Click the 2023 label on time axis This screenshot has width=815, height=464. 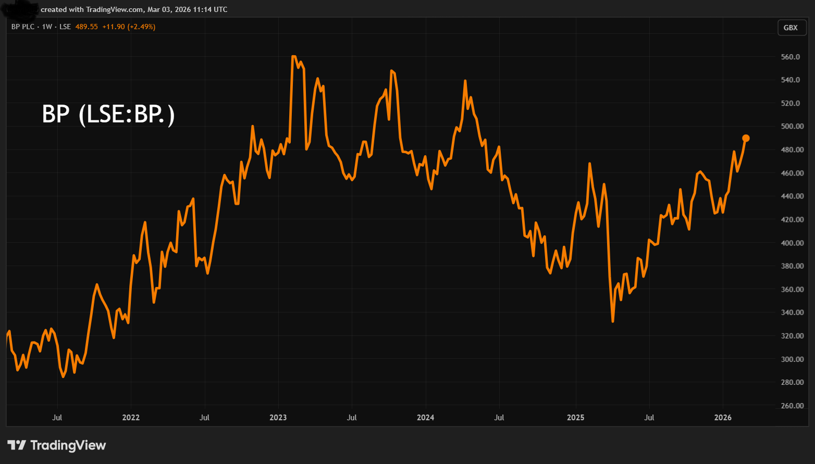pyautogui.click(x=278, y=418)
